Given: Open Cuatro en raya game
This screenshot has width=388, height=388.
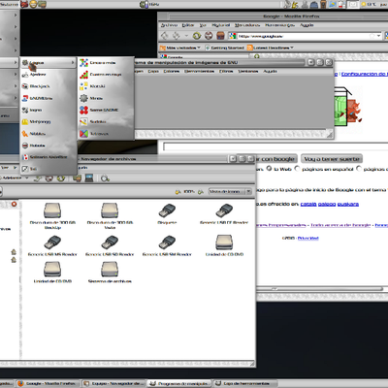Looking at the screenshot, I should pyautogui.click(x=106, y=75).
